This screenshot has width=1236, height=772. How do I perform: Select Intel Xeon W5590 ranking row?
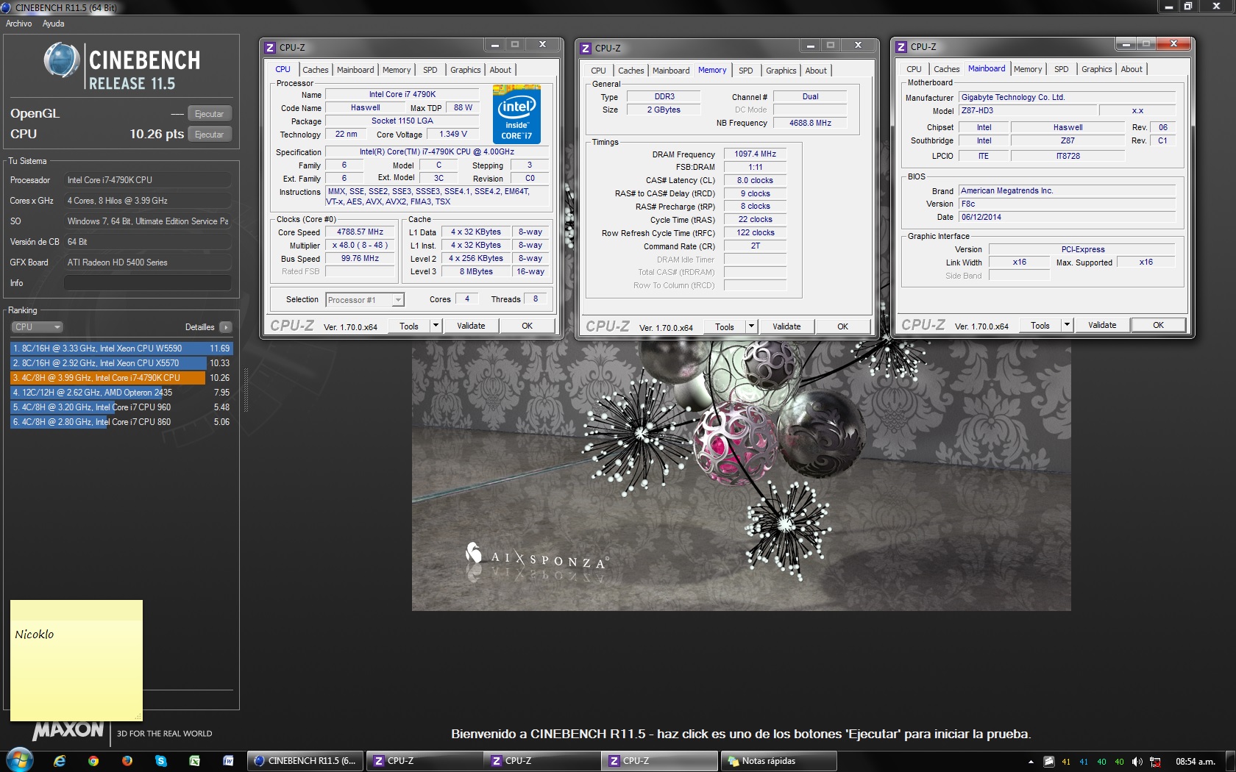point(121,349)
